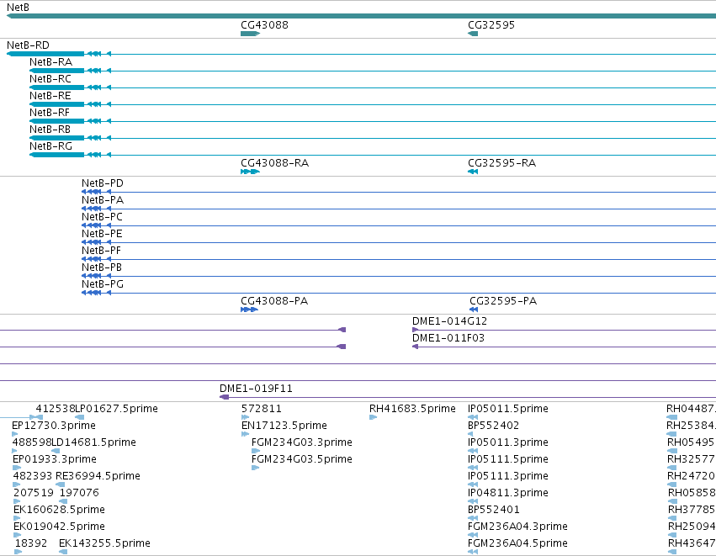This screenshot has height=556, width=716.
Task: Click the FGM236A04.3prime label
Action: coord(517,527)
